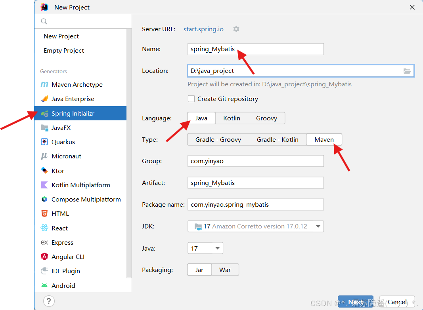423x310 pixels.
Task: Browse for location with folder icon
Action: [x=407, y=71]
